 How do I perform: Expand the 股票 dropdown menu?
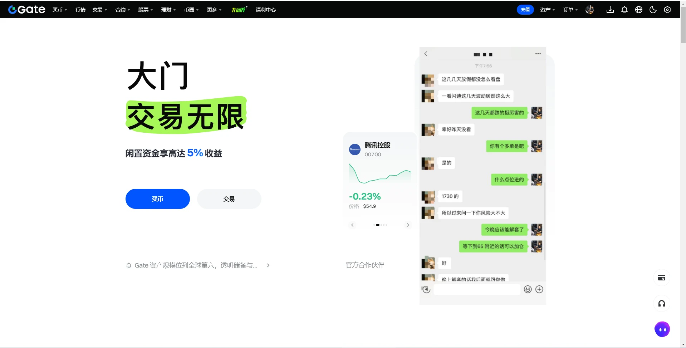click(x=146, y=10)
